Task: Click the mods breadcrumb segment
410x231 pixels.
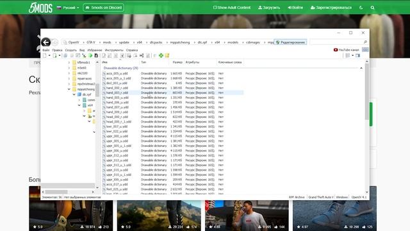Action: [107, 42]
